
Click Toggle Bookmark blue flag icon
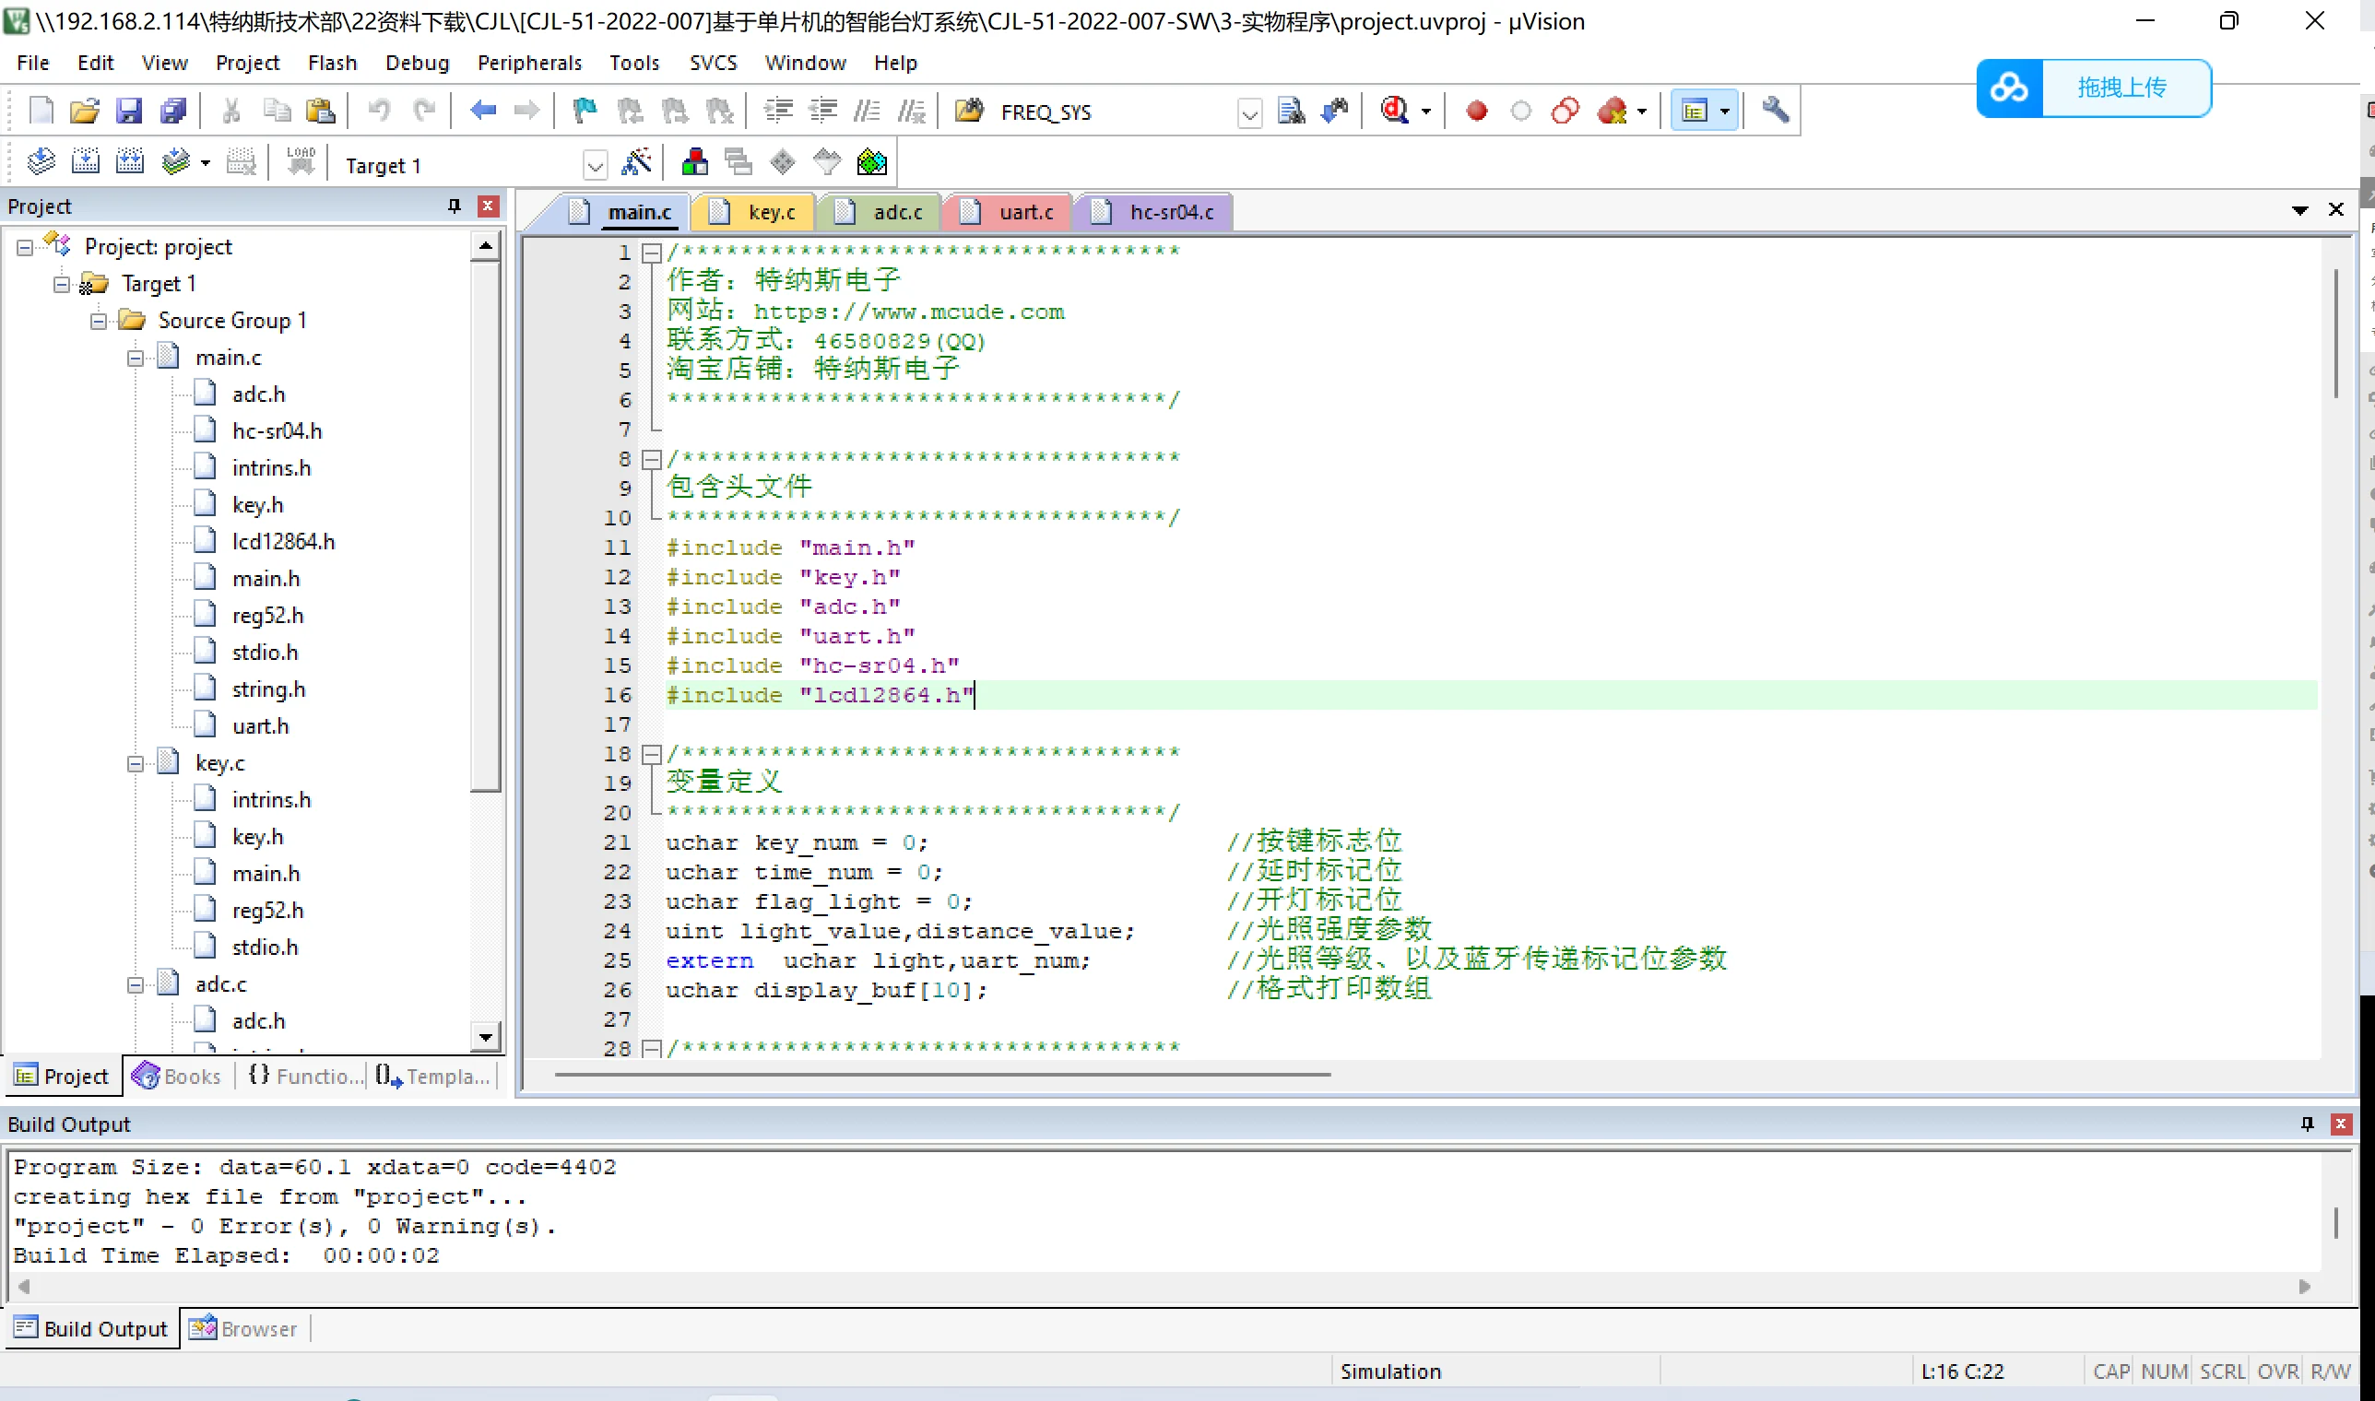pos(585,112)
